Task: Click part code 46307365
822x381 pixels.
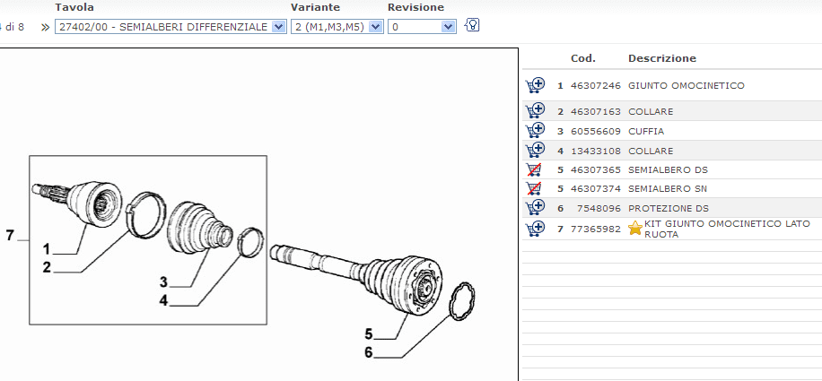Action: 596,169
